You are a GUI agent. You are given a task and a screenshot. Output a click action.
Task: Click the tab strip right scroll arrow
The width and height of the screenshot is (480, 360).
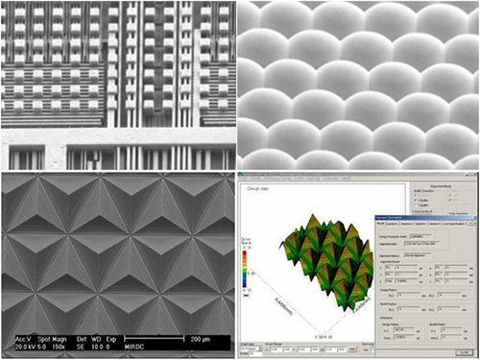pyautogui.click(x=475, y=224)
